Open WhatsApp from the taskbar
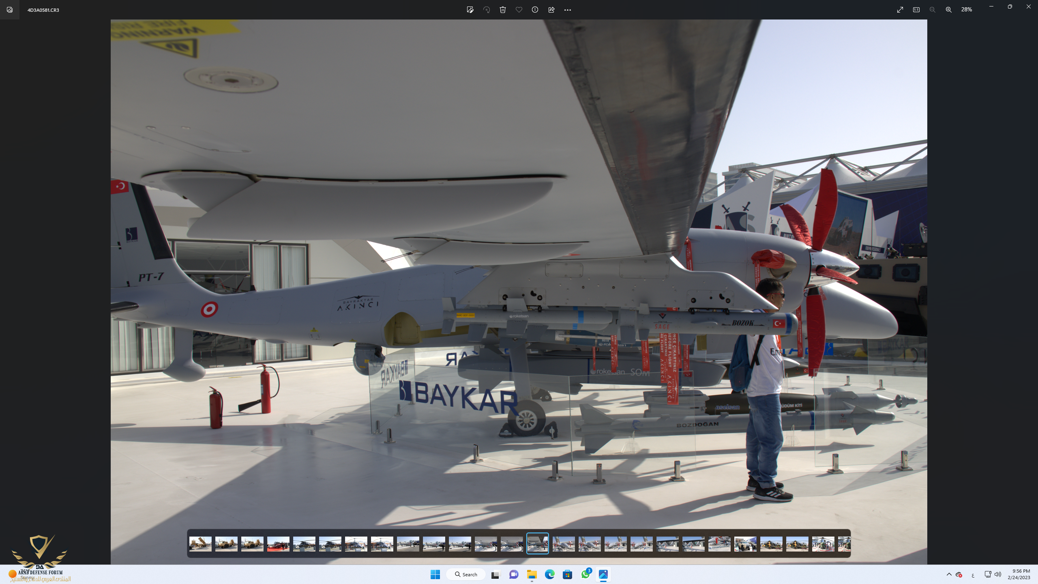 tap(585, 574)
